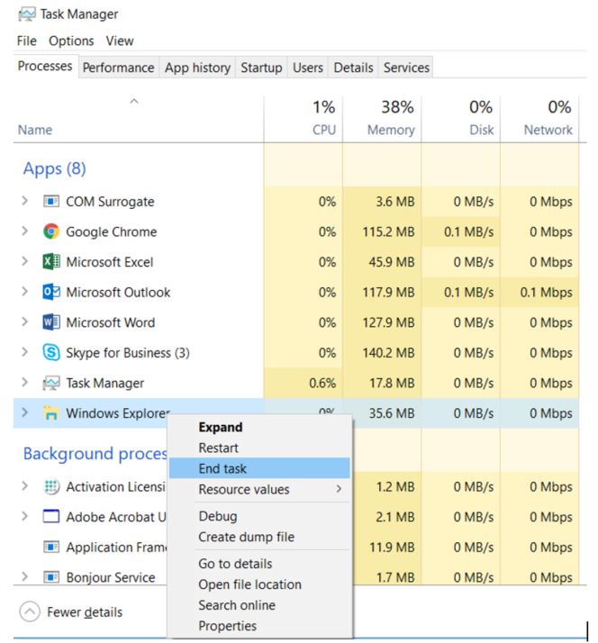The image size is (598, 643).
Task: Click the Task Manager process row icon
Action: [51, 383]
